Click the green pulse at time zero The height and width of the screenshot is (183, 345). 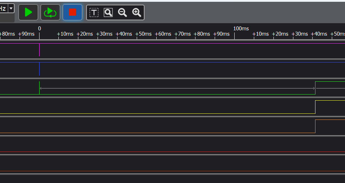tap(39, 88)
